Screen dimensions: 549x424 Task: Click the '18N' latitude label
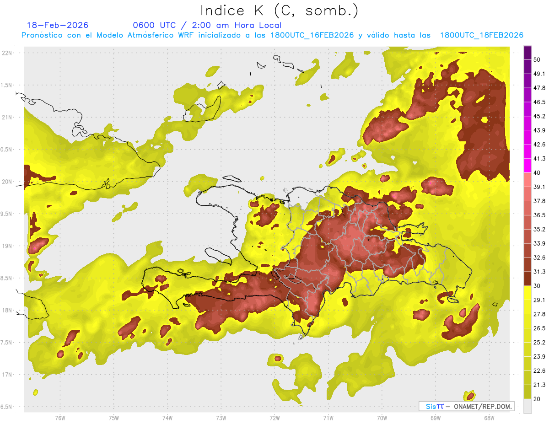click(x=8, y=310)
